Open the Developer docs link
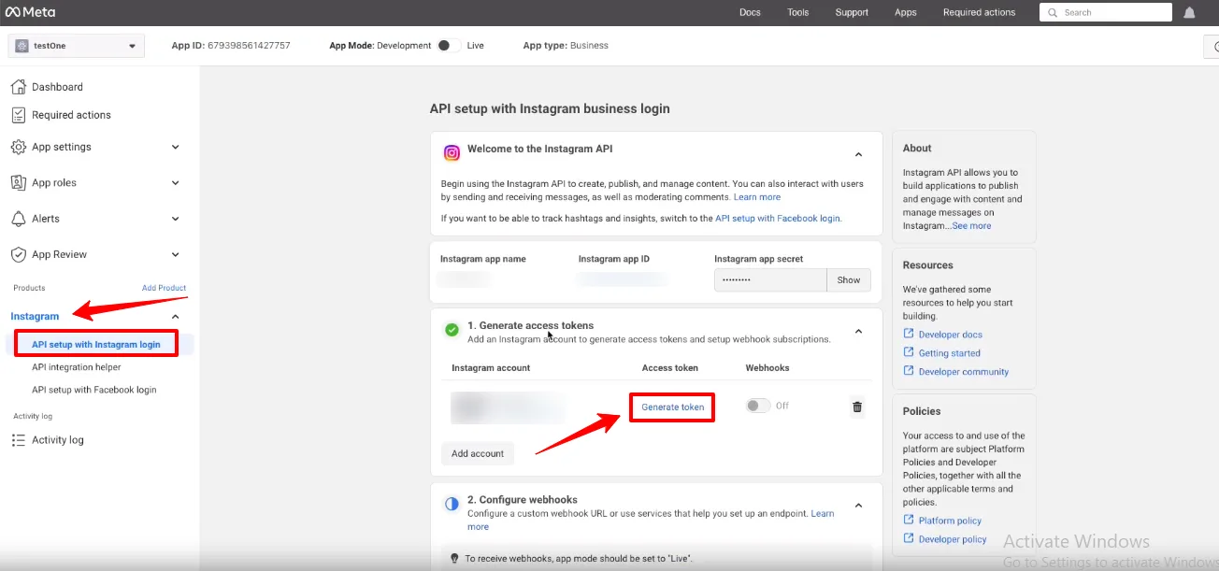This screenshot has width=1219, height=571. (x=951, y=335)
